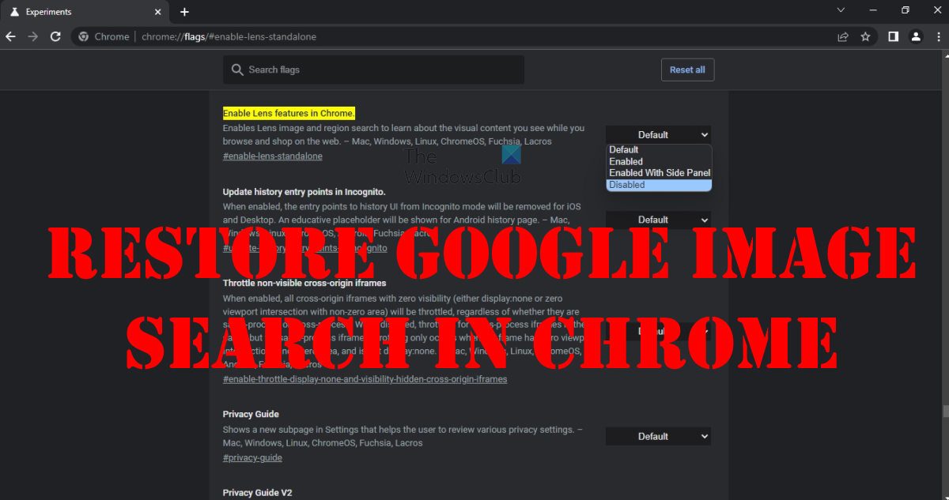The height and width of the screenshot is (500, 949).
Task: Click the address bar URL
Action: point(229,36)
